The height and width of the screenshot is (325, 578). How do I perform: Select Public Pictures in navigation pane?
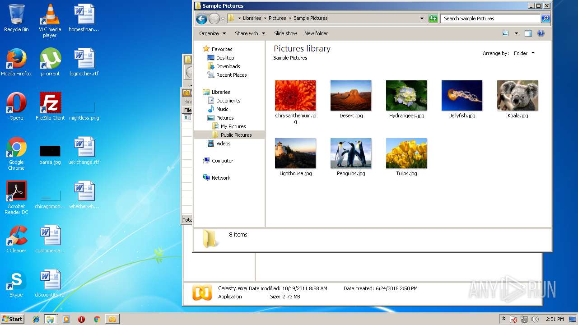click(229, 135)
